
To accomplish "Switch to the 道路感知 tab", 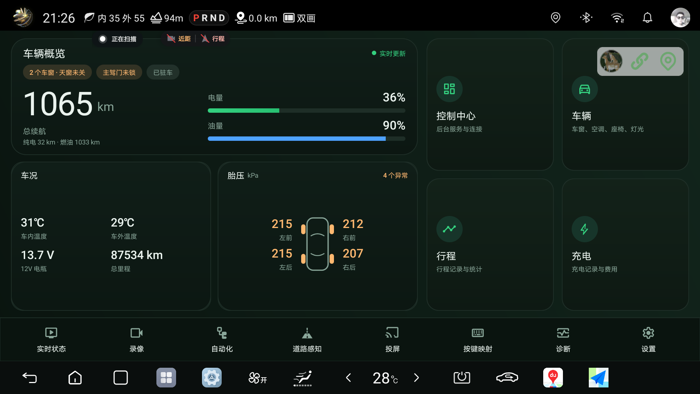I will coord(307,339).
